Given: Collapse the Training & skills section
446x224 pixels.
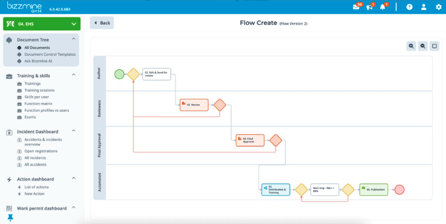Looking at the screenshot, I should (x=73, y=75).
